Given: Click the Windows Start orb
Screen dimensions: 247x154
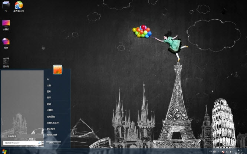Looking at the screenshot, I should click(4, 151).
